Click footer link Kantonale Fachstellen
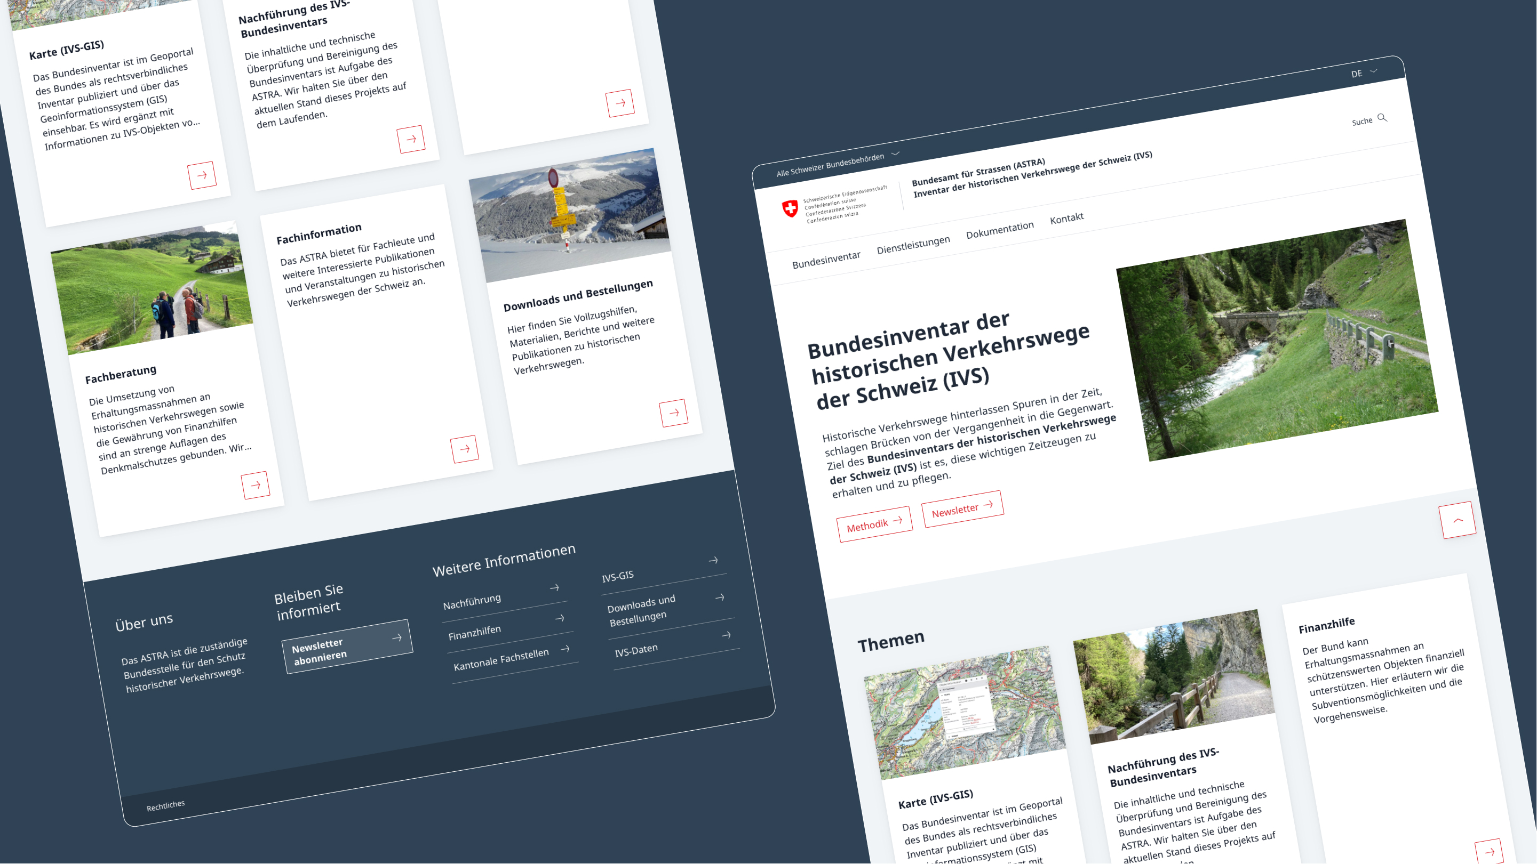This screenshot has width=1537, height=864. pos(501,659)
